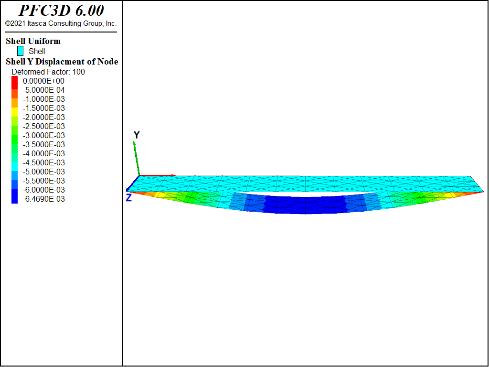Click the -5.0000E-03 legend value
The height and width of the screenshot is (367, 489).
[x=44, y=172]
